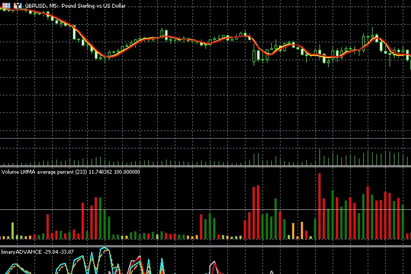The height and width of the screenshot is (274, 411).
Task: Click the twin tall red bars mid-histogram
Action: [x=255, y=213]
